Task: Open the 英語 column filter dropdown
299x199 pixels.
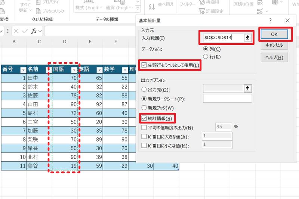Action: 99,70
